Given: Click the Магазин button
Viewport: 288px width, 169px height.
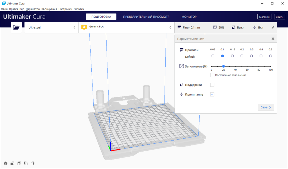Looking at the screenshot, I should (x=264, y=17).
